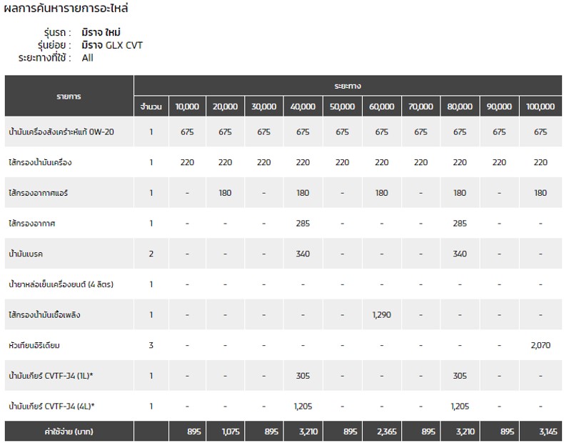Click the มิราจ GLX CVT sub-model text
The height and width of the screenshot is (443, 564).
tap(112, 45)
